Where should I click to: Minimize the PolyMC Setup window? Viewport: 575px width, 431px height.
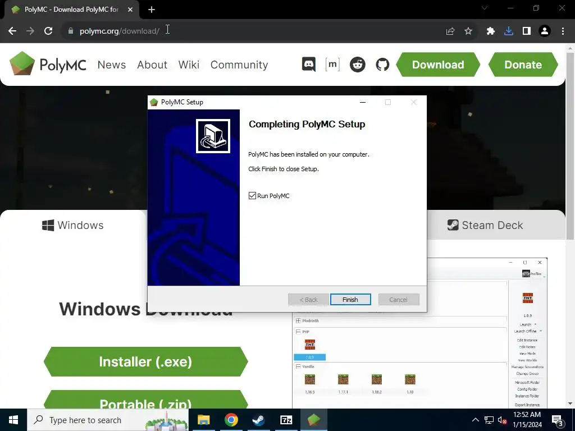[x=363, y=102]
